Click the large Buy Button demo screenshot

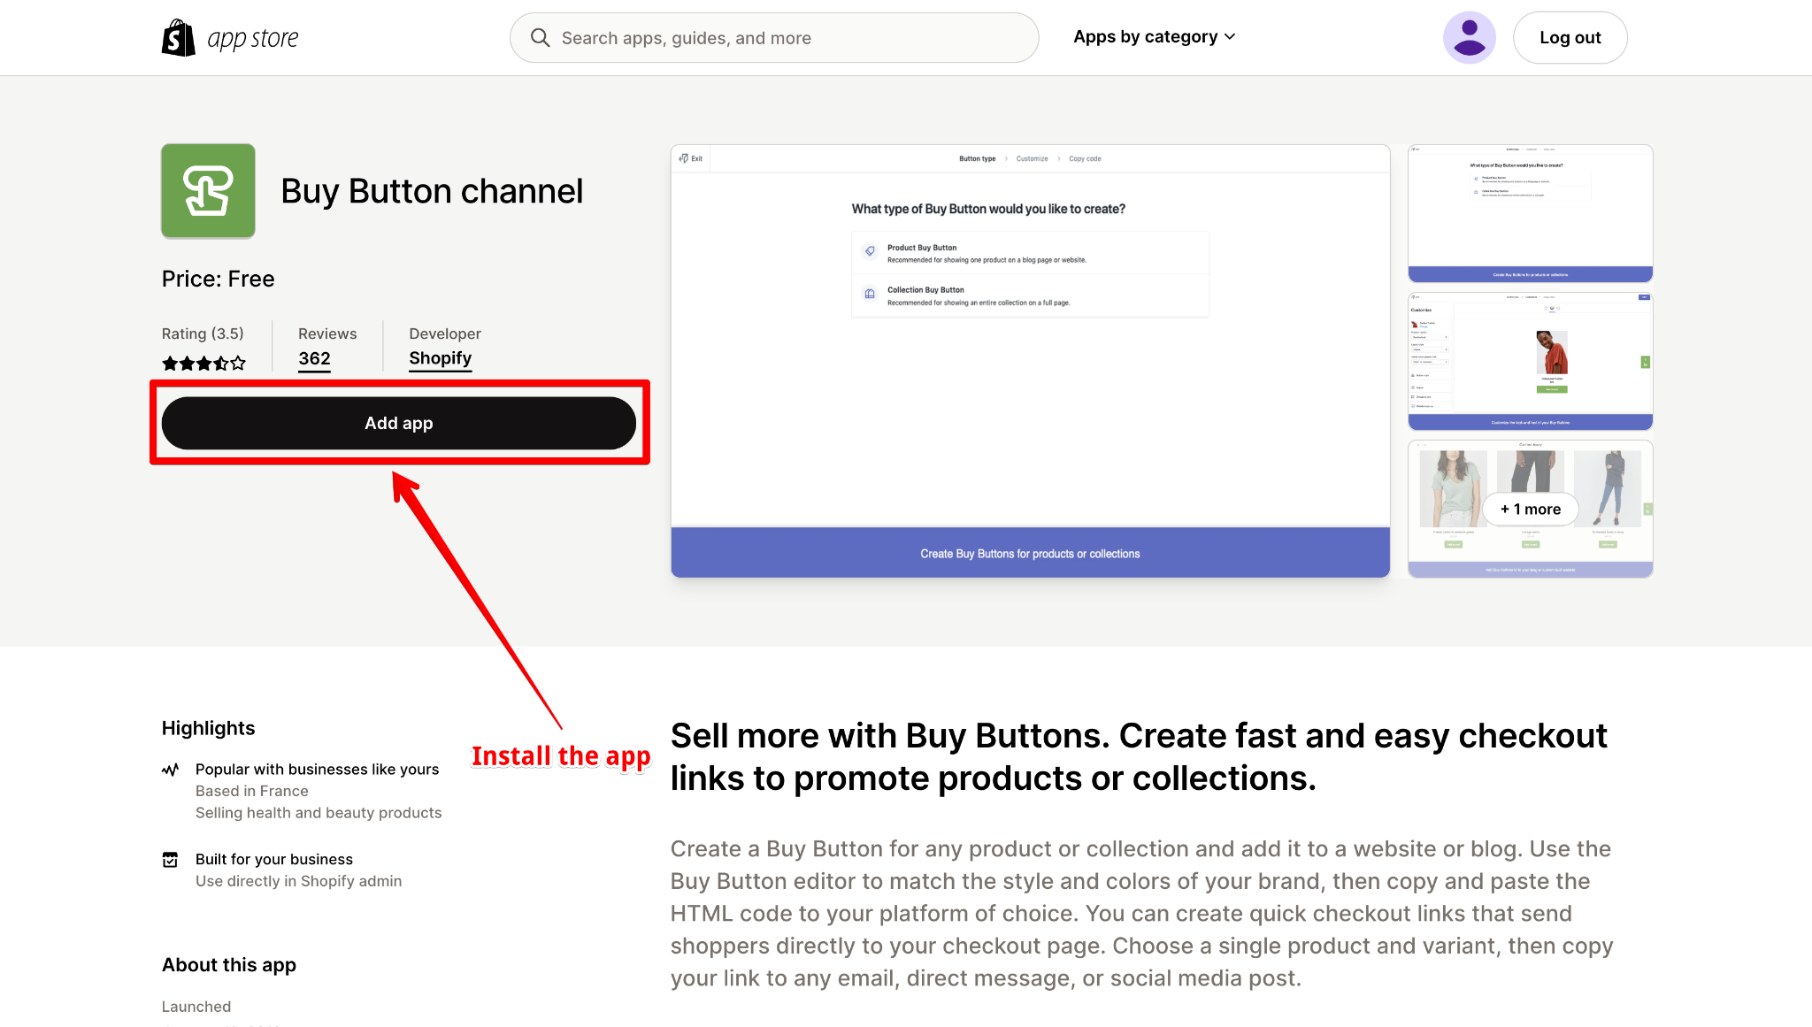(x=1029, y=361)
